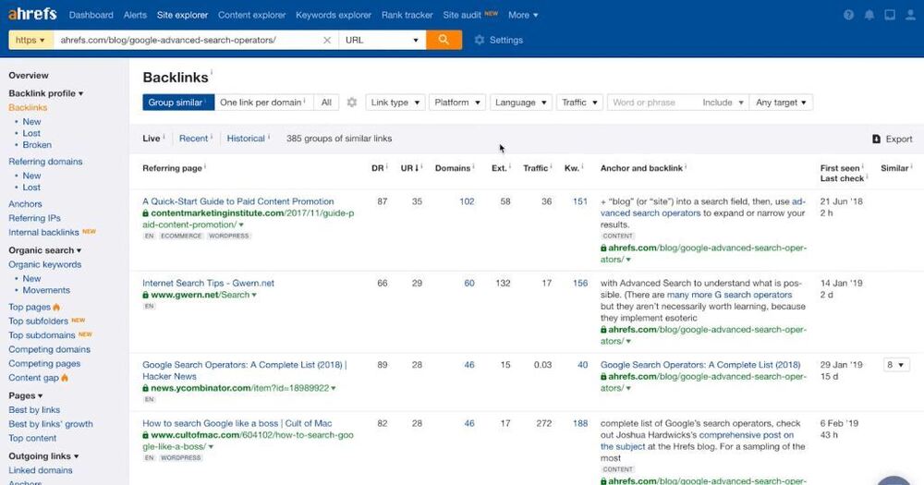Click the monitor icon in the top bar
Screen dimensions: 924x485
coord(890,15)
